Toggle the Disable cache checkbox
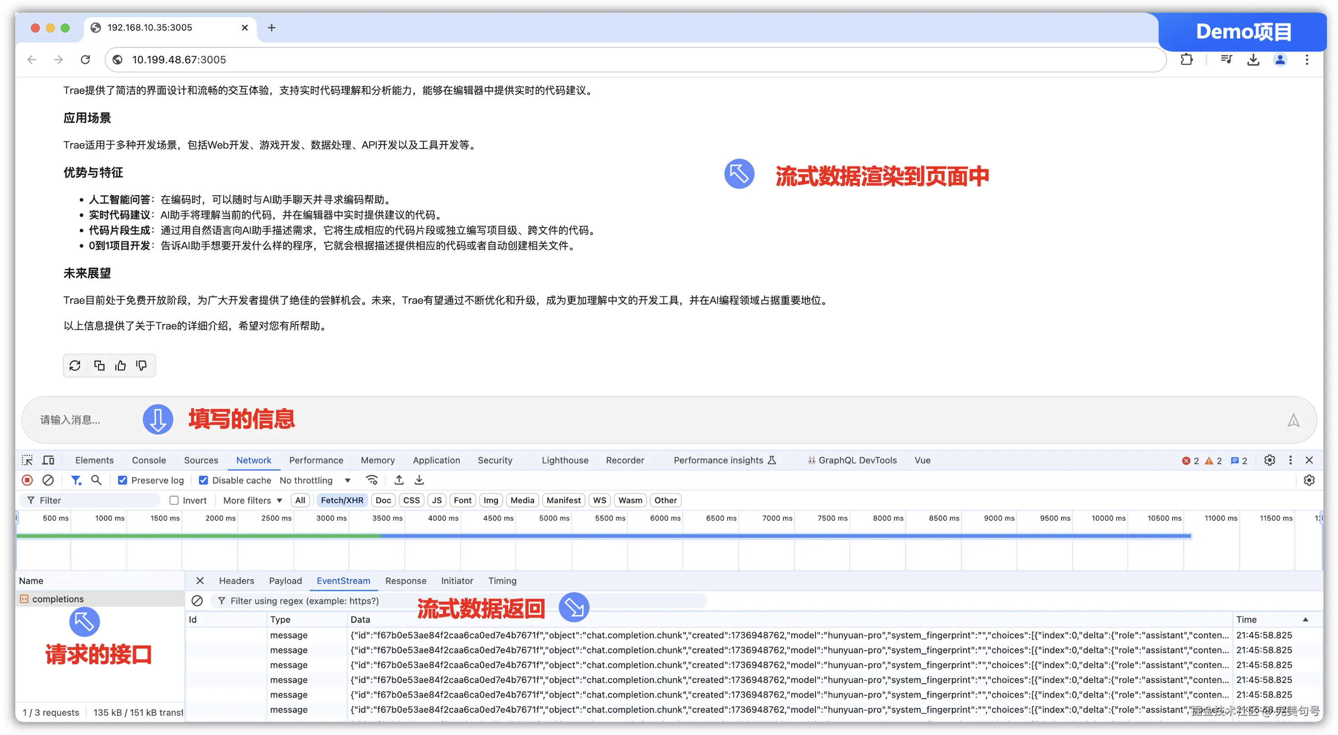Screen dimensions: 1338x735 point(203,480)
